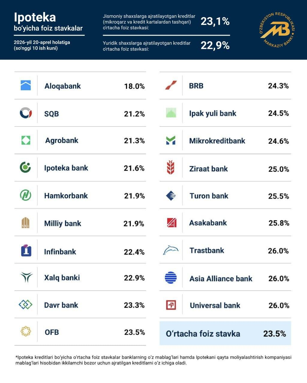Click the 23,1% average rate header
The width and height of the screenshot is (307, 383).
[x=215, y=21]
